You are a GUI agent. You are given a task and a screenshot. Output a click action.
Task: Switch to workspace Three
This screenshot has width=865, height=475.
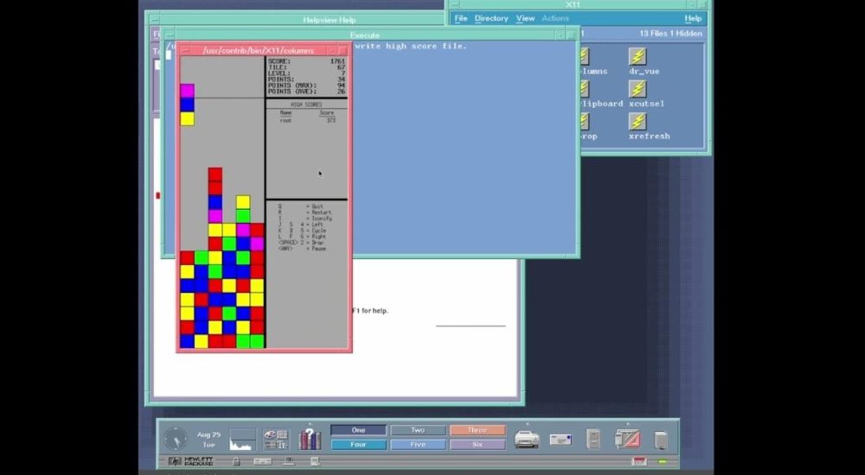pyautogui.click(x=477, y=430)
